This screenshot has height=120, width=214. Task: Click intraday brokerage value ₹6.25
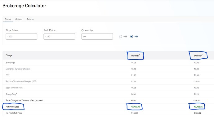(134, 63)
